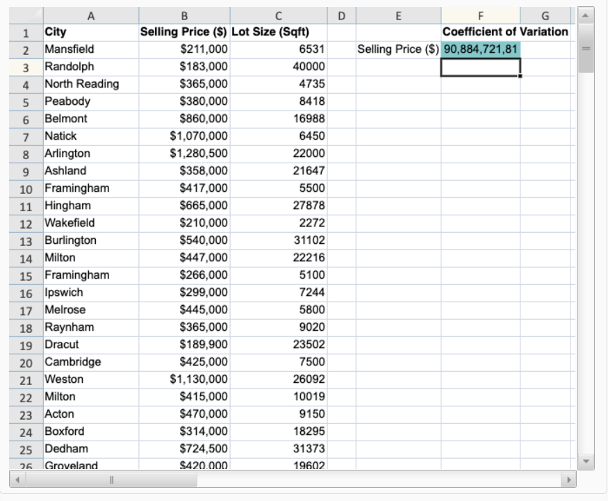Select the 'Wakefield' cell
The height and width of the screenshot is (501, 608).
pyautogui.click(x=91, y=223)
